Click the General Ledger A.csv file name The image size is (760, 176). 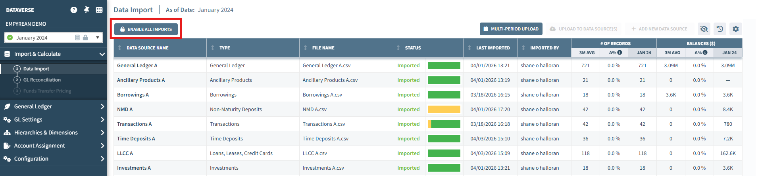point(327,66)
